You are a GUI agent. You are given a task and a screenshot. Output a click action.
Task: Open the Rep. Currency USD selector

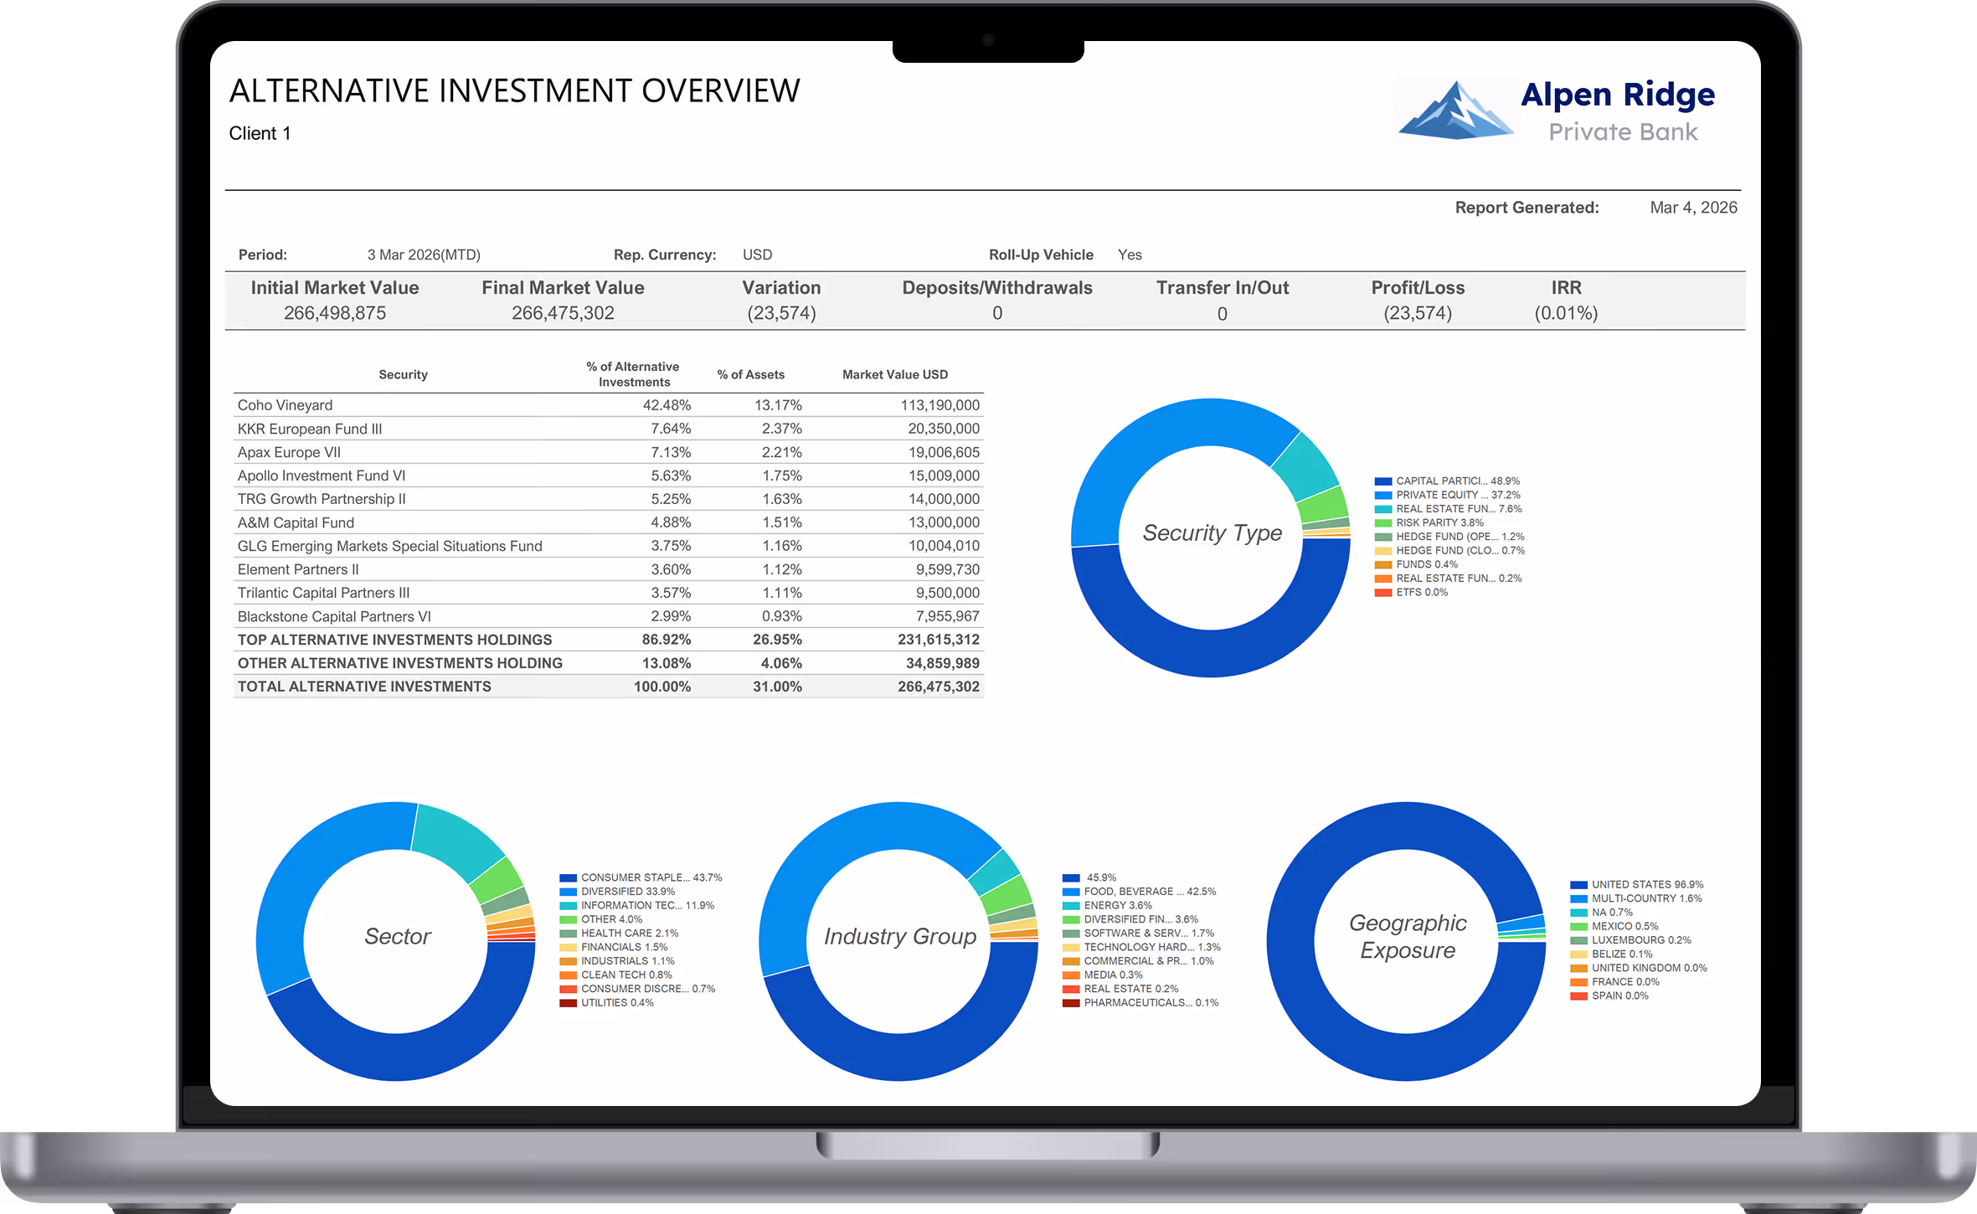755,255
